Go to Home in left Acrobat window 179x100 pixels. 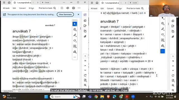click(x=9, y=2)
